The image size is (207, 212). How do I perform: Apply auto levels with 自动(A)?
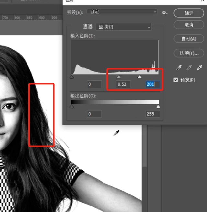pyautogui.click(x=189, y=39)
